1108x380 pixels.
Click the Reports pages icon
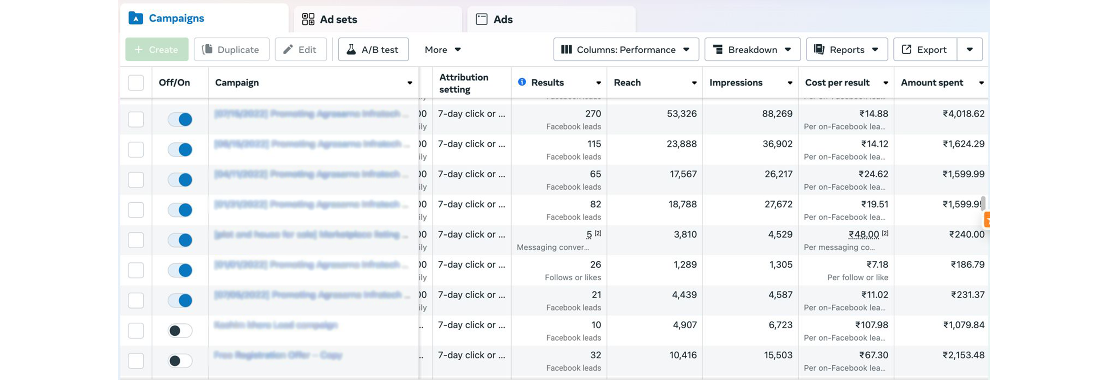(x=819, y=49)
